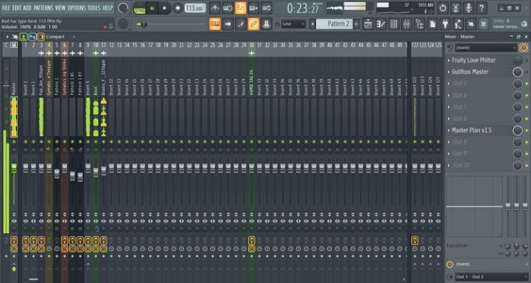The width and height of the screenshot is (531, 283).
Task: Click the undo history icon in toolbar
Action: coord(442,8)
